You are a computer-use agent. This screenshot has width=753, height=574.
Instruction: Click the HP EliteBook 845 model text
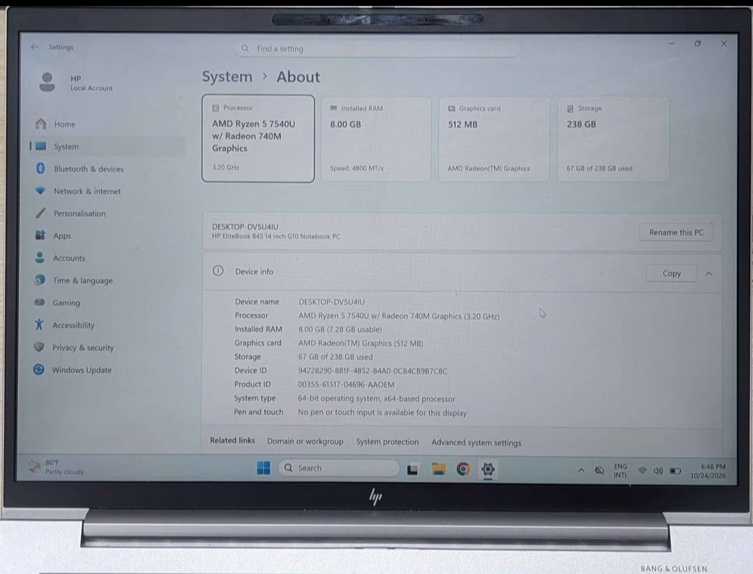click(276, 236)
